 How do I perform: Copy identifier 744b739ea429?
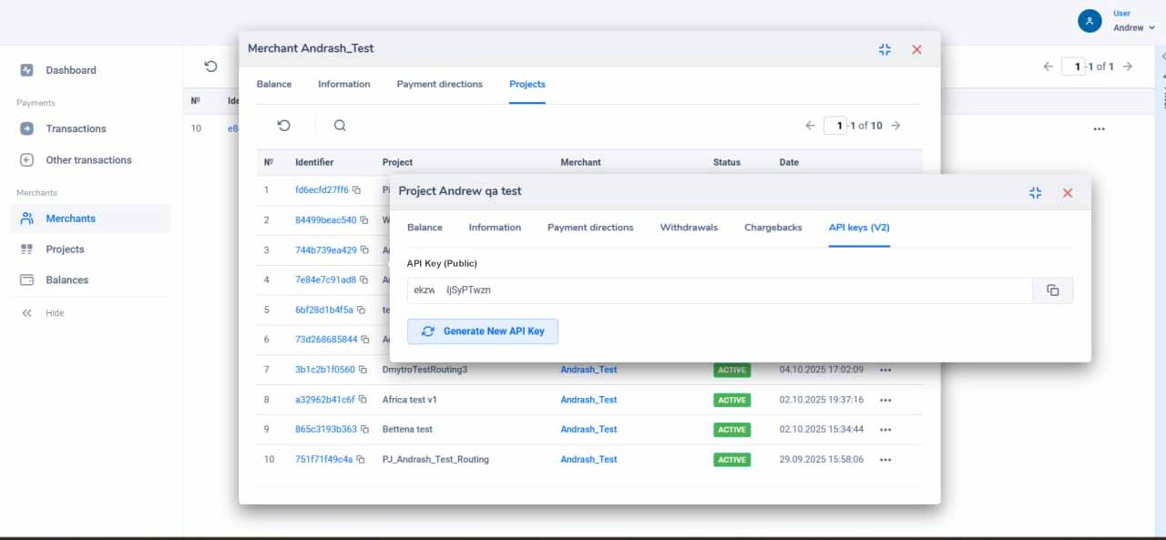(x=363, y=250)
